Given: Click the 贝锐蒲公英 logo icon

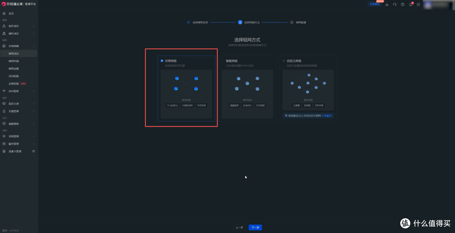Looking at the screenshot, I should (4, 4).
